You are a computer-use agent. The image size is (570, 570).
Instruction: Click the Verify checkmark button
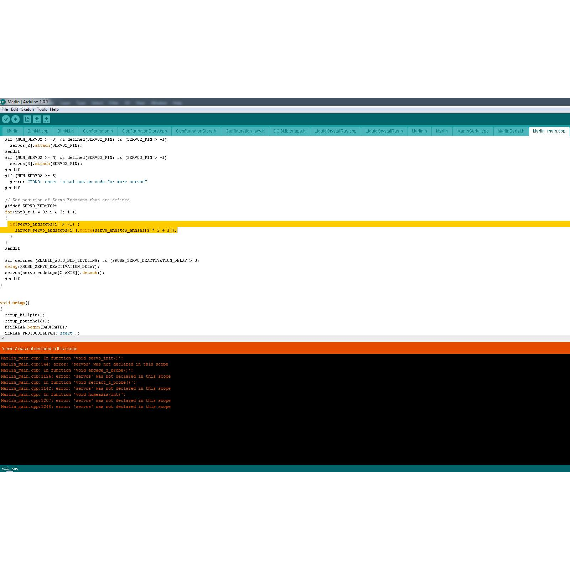point(6,119)
